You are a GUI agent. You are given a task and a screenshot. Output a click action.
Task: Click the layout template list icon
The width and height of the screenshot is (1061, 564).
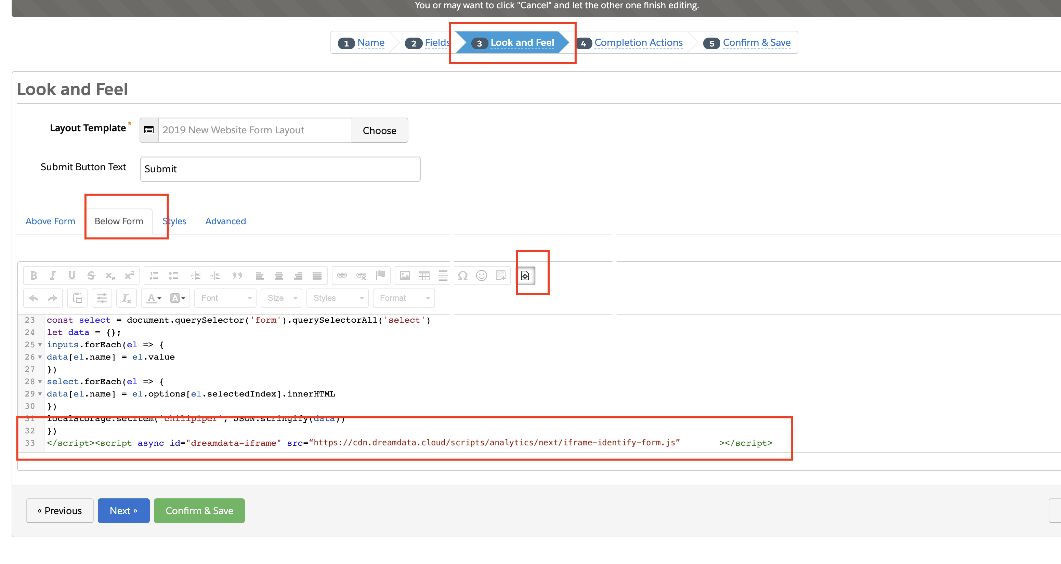[149, 130]
